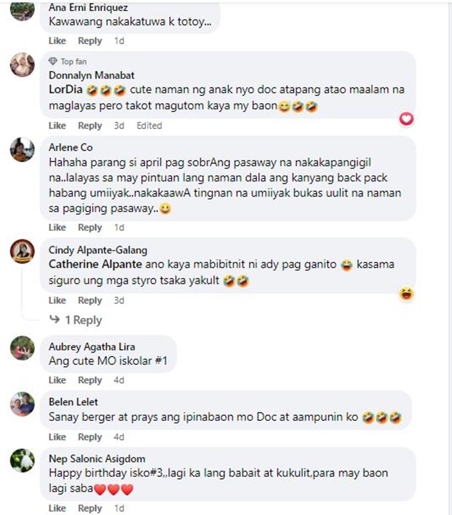The width and height of the screenshot is (452, 515).
Task: Click the heart reaction on Donnalyn Manabat's comment
Action: (406, 119)
